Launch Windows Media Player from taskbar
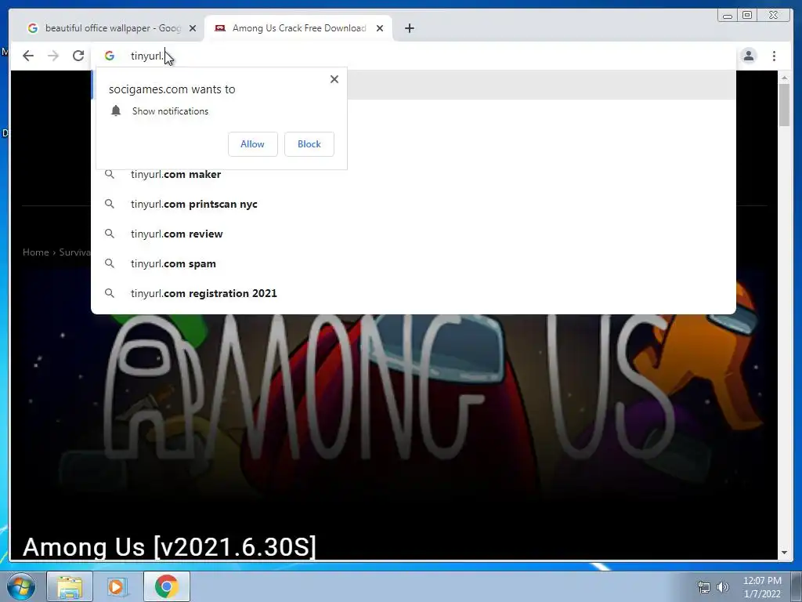 pyautogui.click(x=117, y=586)
